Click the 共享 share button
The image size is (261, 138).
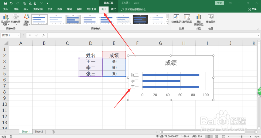(x=252, y=9)
